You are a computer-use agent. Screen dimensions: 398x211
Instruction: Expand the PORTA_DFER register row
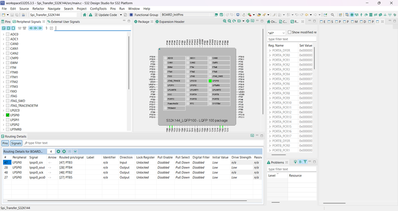tap(270, 50)
